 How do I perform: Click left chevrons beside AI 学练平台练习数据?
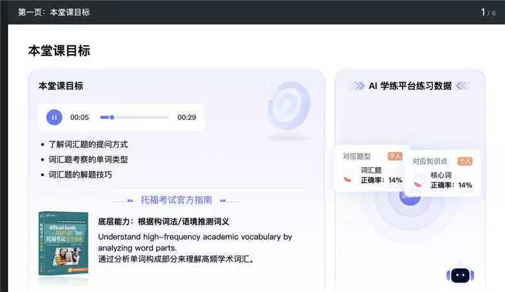[358, 86]
